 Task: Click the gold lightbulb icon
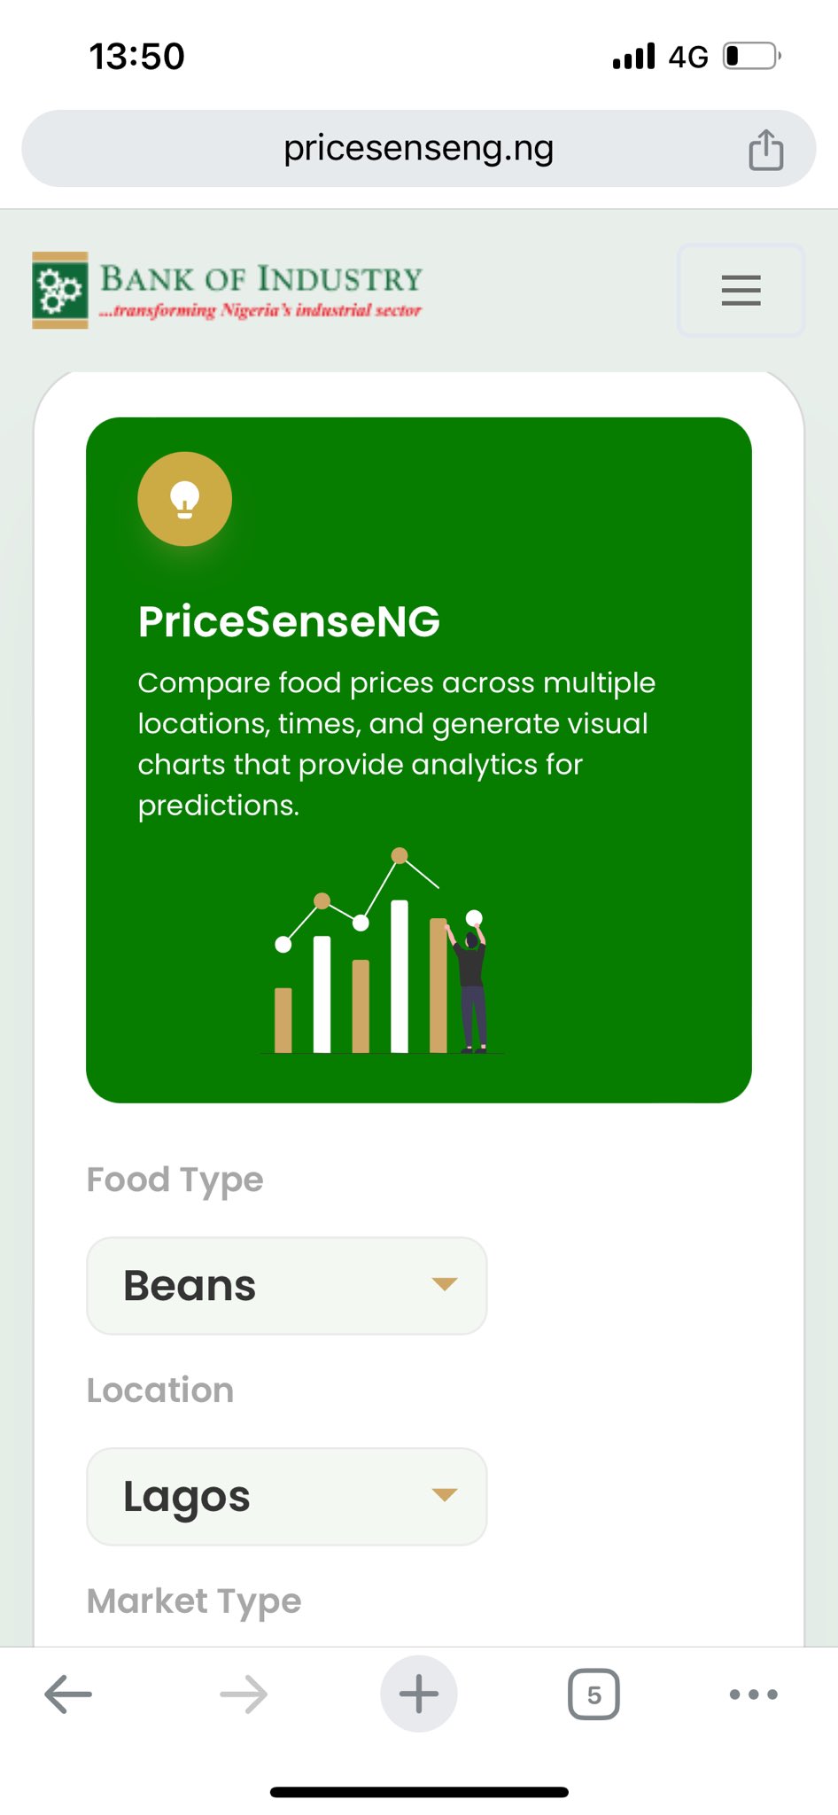[x=184, y=499]
